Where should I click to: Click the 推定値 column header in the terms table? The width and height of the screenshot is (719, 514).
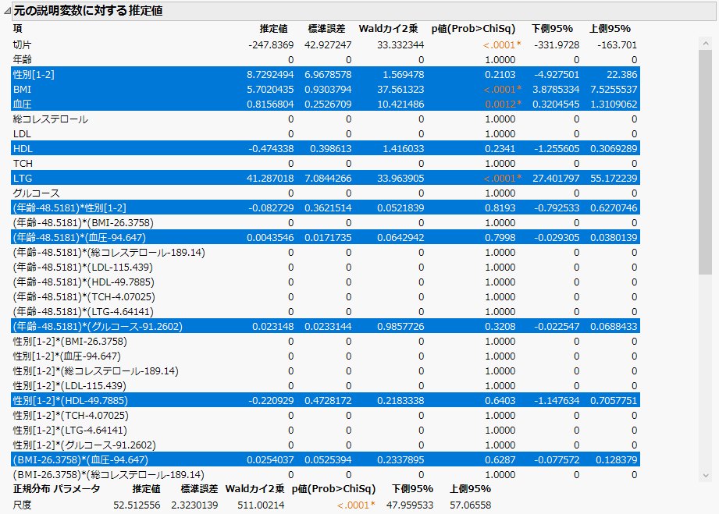tap(274, 28)
